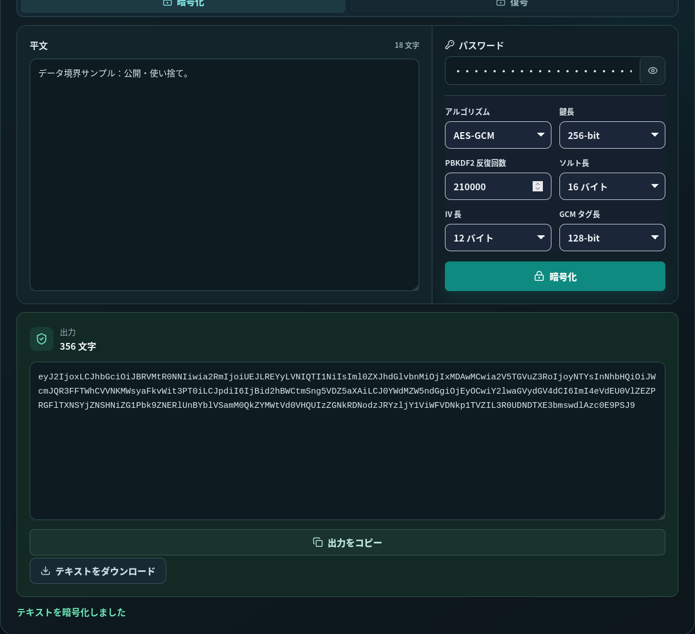The image size is (695, 634).
Task: Expand the ソルト長 16 バイト selector
Action: coord(612,186)
